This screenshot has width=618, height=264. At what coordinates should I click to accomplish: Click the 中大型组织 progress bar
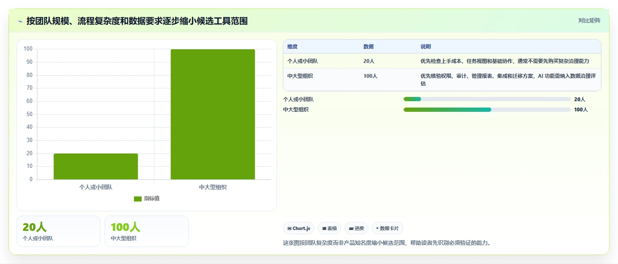coord(487,110)
